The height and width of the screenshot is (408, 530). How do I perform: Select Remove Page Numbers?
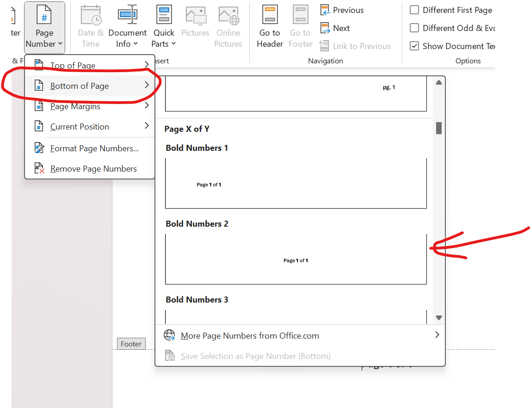point(93,168)
